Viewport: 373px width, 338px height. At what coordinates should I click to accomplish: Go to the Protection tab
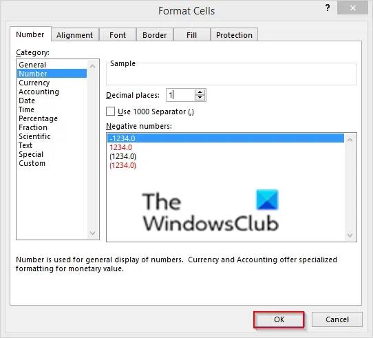[234, 35]
